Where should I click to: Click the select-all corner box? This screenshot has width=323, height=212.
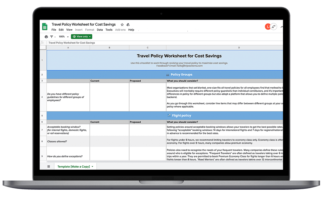coord(43,48)
